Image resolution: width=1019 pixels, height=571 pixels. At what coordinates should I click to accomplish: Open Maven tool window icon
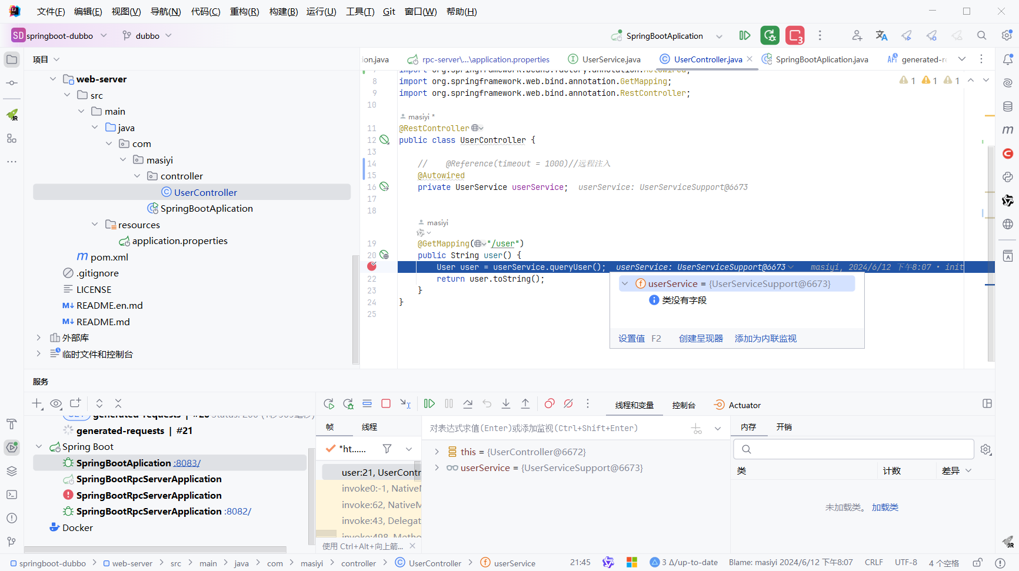click(1008, 130)
